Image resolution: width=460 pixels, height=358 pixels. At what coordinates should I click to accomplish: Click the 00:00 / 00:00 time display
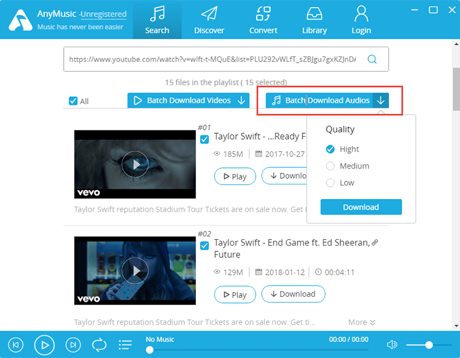tap(348, 339)
